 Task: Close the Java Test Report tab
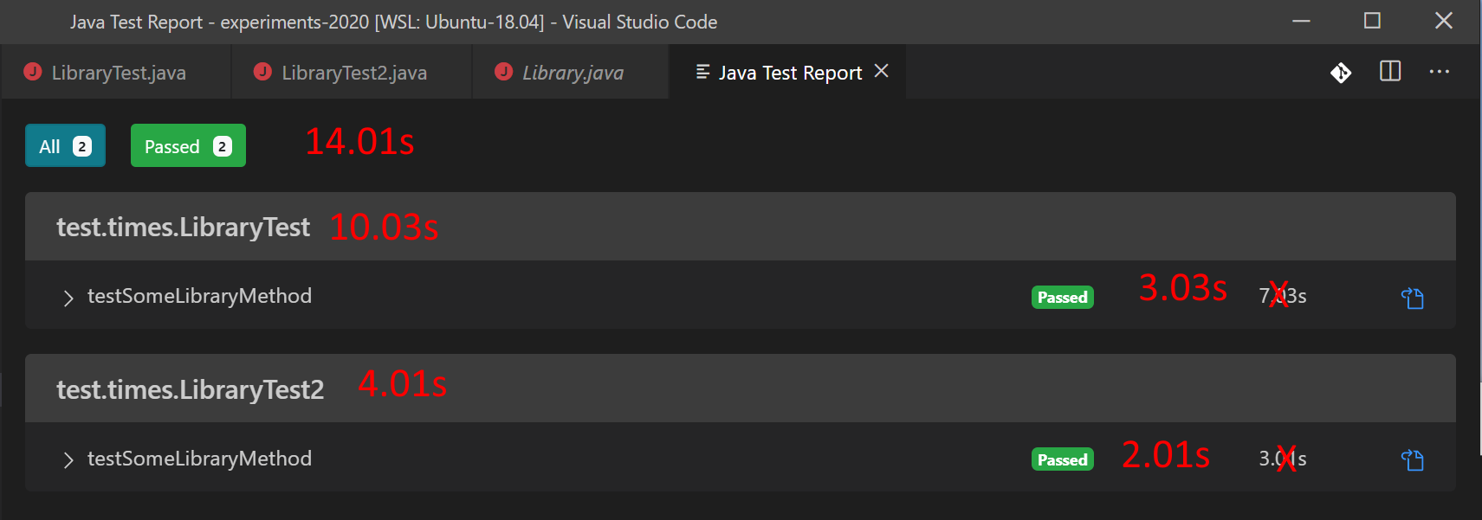[x=882, y=71]
